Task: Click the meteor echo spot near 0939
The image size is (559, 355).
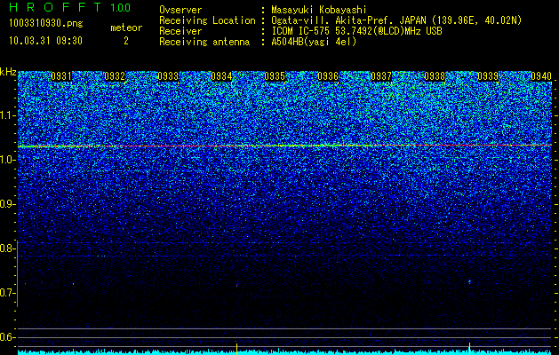Action: pos(469,281)
